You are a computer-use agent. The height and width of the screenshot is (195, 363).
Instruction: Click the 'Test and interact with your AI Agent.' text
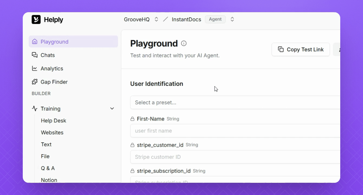[175, 56]
